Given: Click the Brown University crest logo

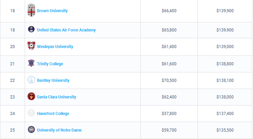Looking at the screenshot, I should pyautogui.click(x=31, y=10).
